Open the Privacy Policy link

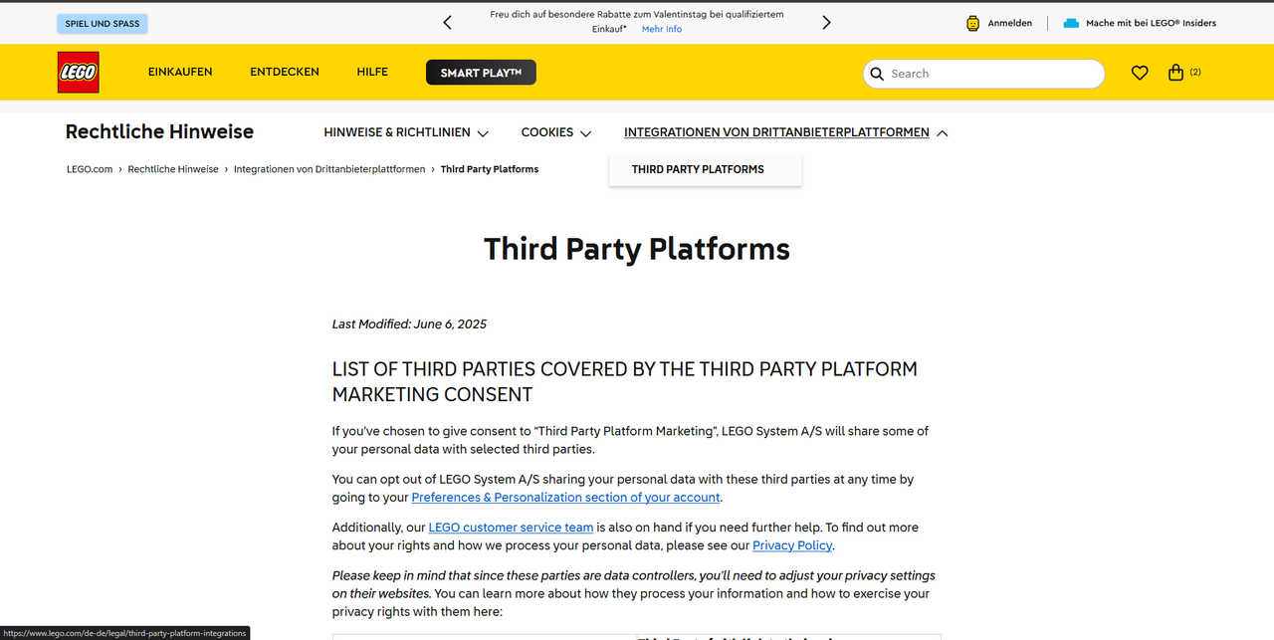pos(792,545)
